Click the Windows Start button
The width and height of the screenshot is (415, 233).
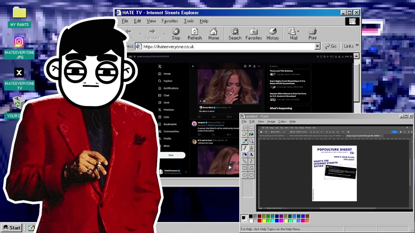tap(12, 228)
